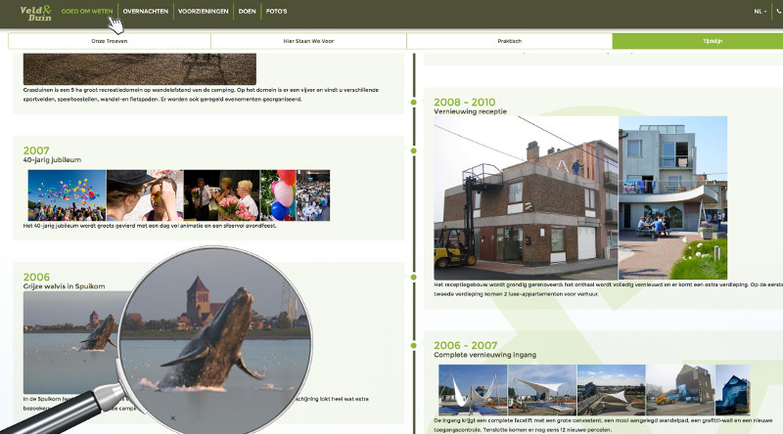783x434 pixels.
Task: Click the 40-jarig jubileum description text
Action: coord(150,226)
